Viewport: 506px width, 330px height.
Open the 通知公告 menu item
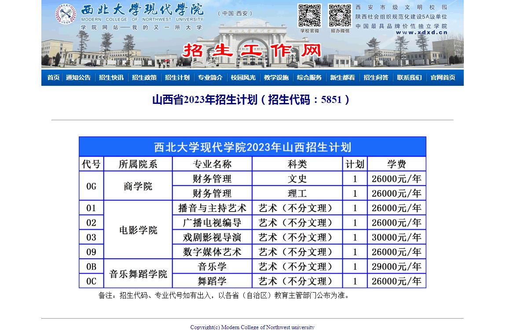[78, 78]
